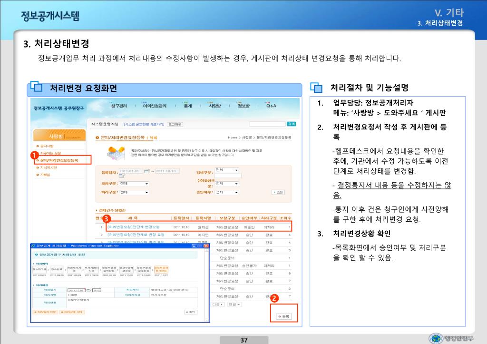Expand the 요청구분 dropdown

[x=134, y=184]
